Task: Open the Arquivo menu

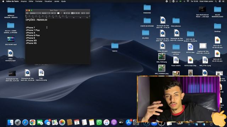Action: click(x=24, y=1)
